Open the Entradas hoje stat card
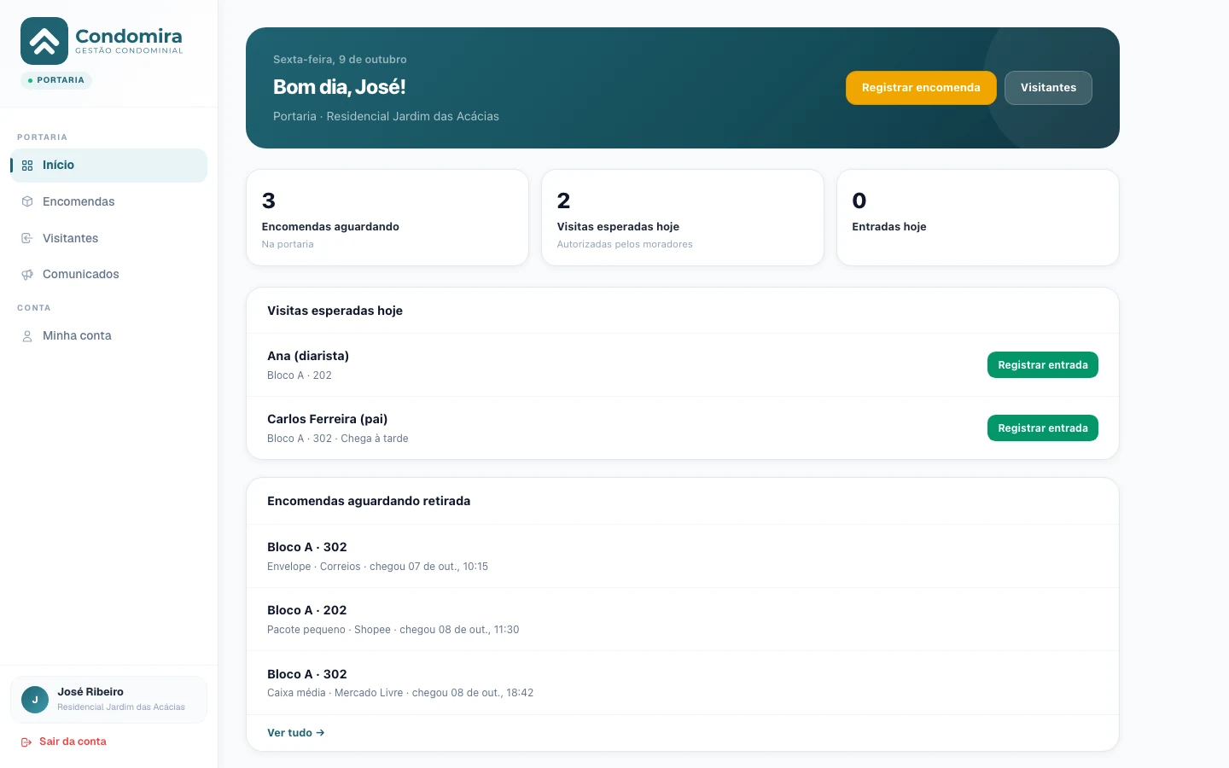The height and width of the screenshot is (768, 1229). point(978,218)
